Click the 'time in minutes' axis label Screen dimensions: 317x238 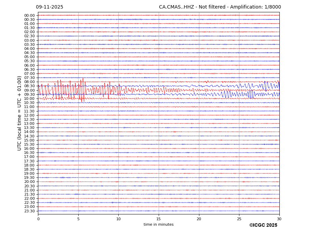click(x=158, y=225)
